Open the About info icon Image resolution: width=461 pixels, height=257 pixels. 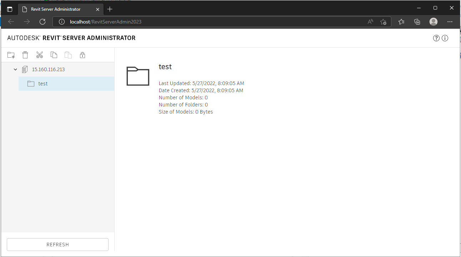[x=445, y=38]
